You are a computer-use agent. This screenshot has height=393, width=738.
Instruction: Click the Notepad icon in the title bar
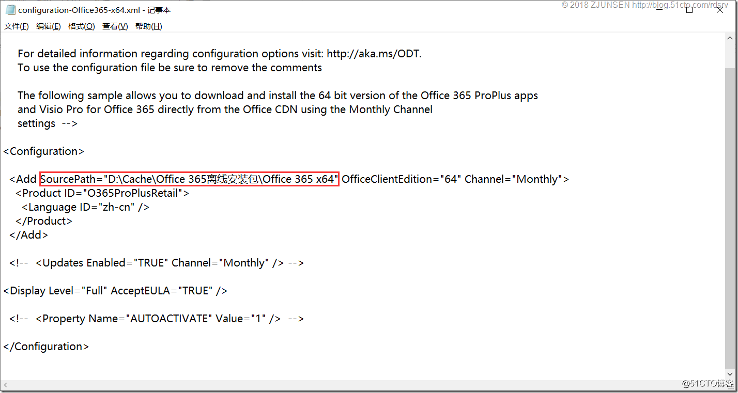click(x=10, y=10)
